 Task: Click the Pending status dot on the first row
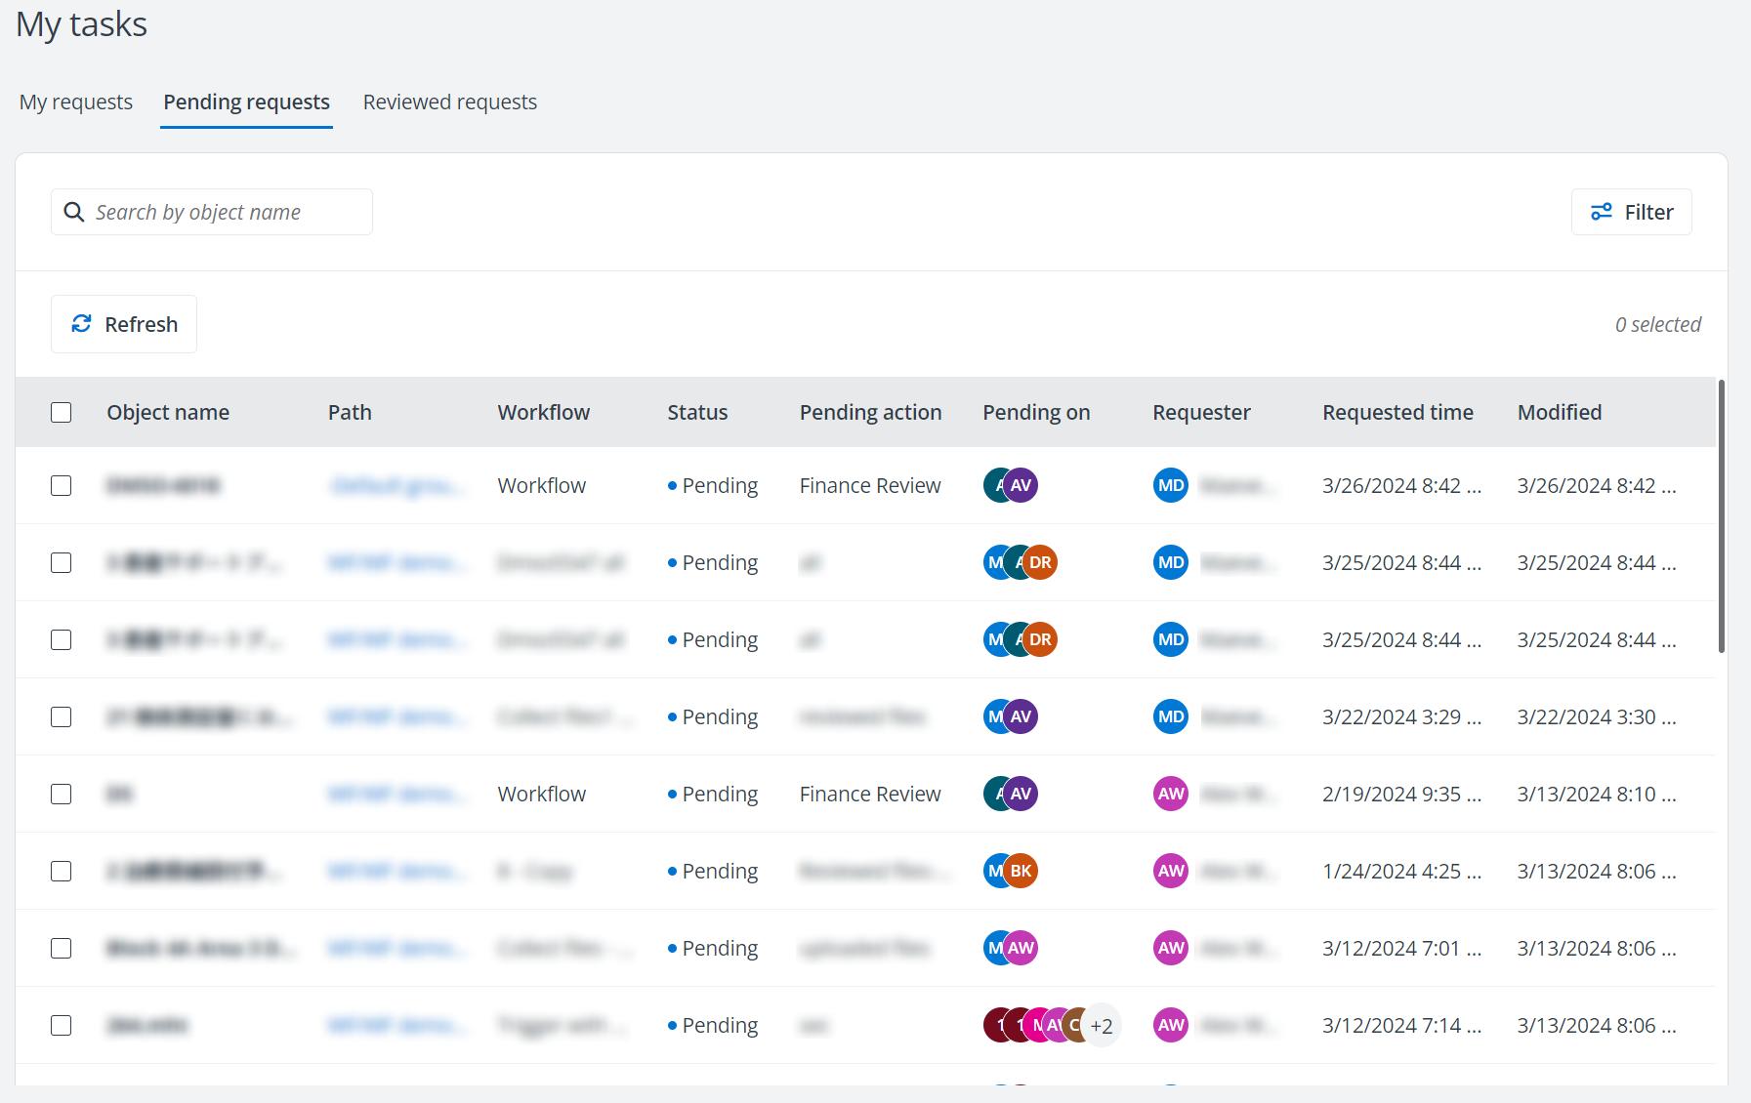[x=671, y=484]
